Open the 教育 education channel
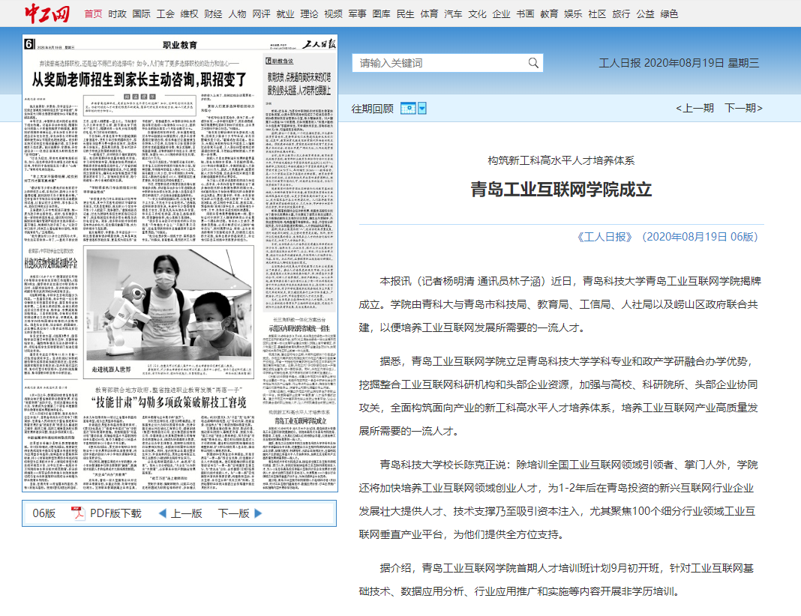 549,13
